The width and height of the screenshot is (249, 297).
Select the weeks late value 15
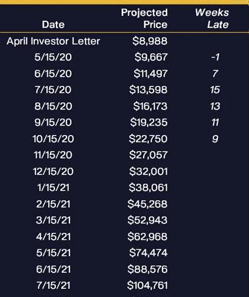coord(215,90)
